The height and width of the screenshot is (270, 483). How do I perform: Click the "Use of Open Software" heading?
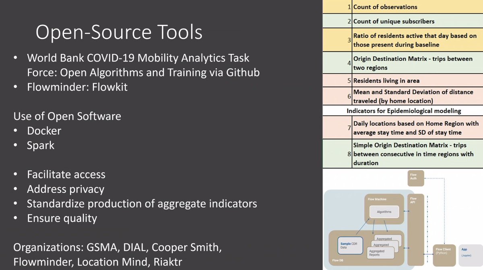click(67, 117)
